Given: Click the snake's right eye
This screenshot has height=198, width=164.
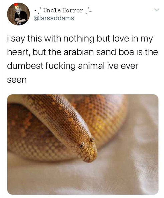Looking at the screenshot, I should (92, 140).
